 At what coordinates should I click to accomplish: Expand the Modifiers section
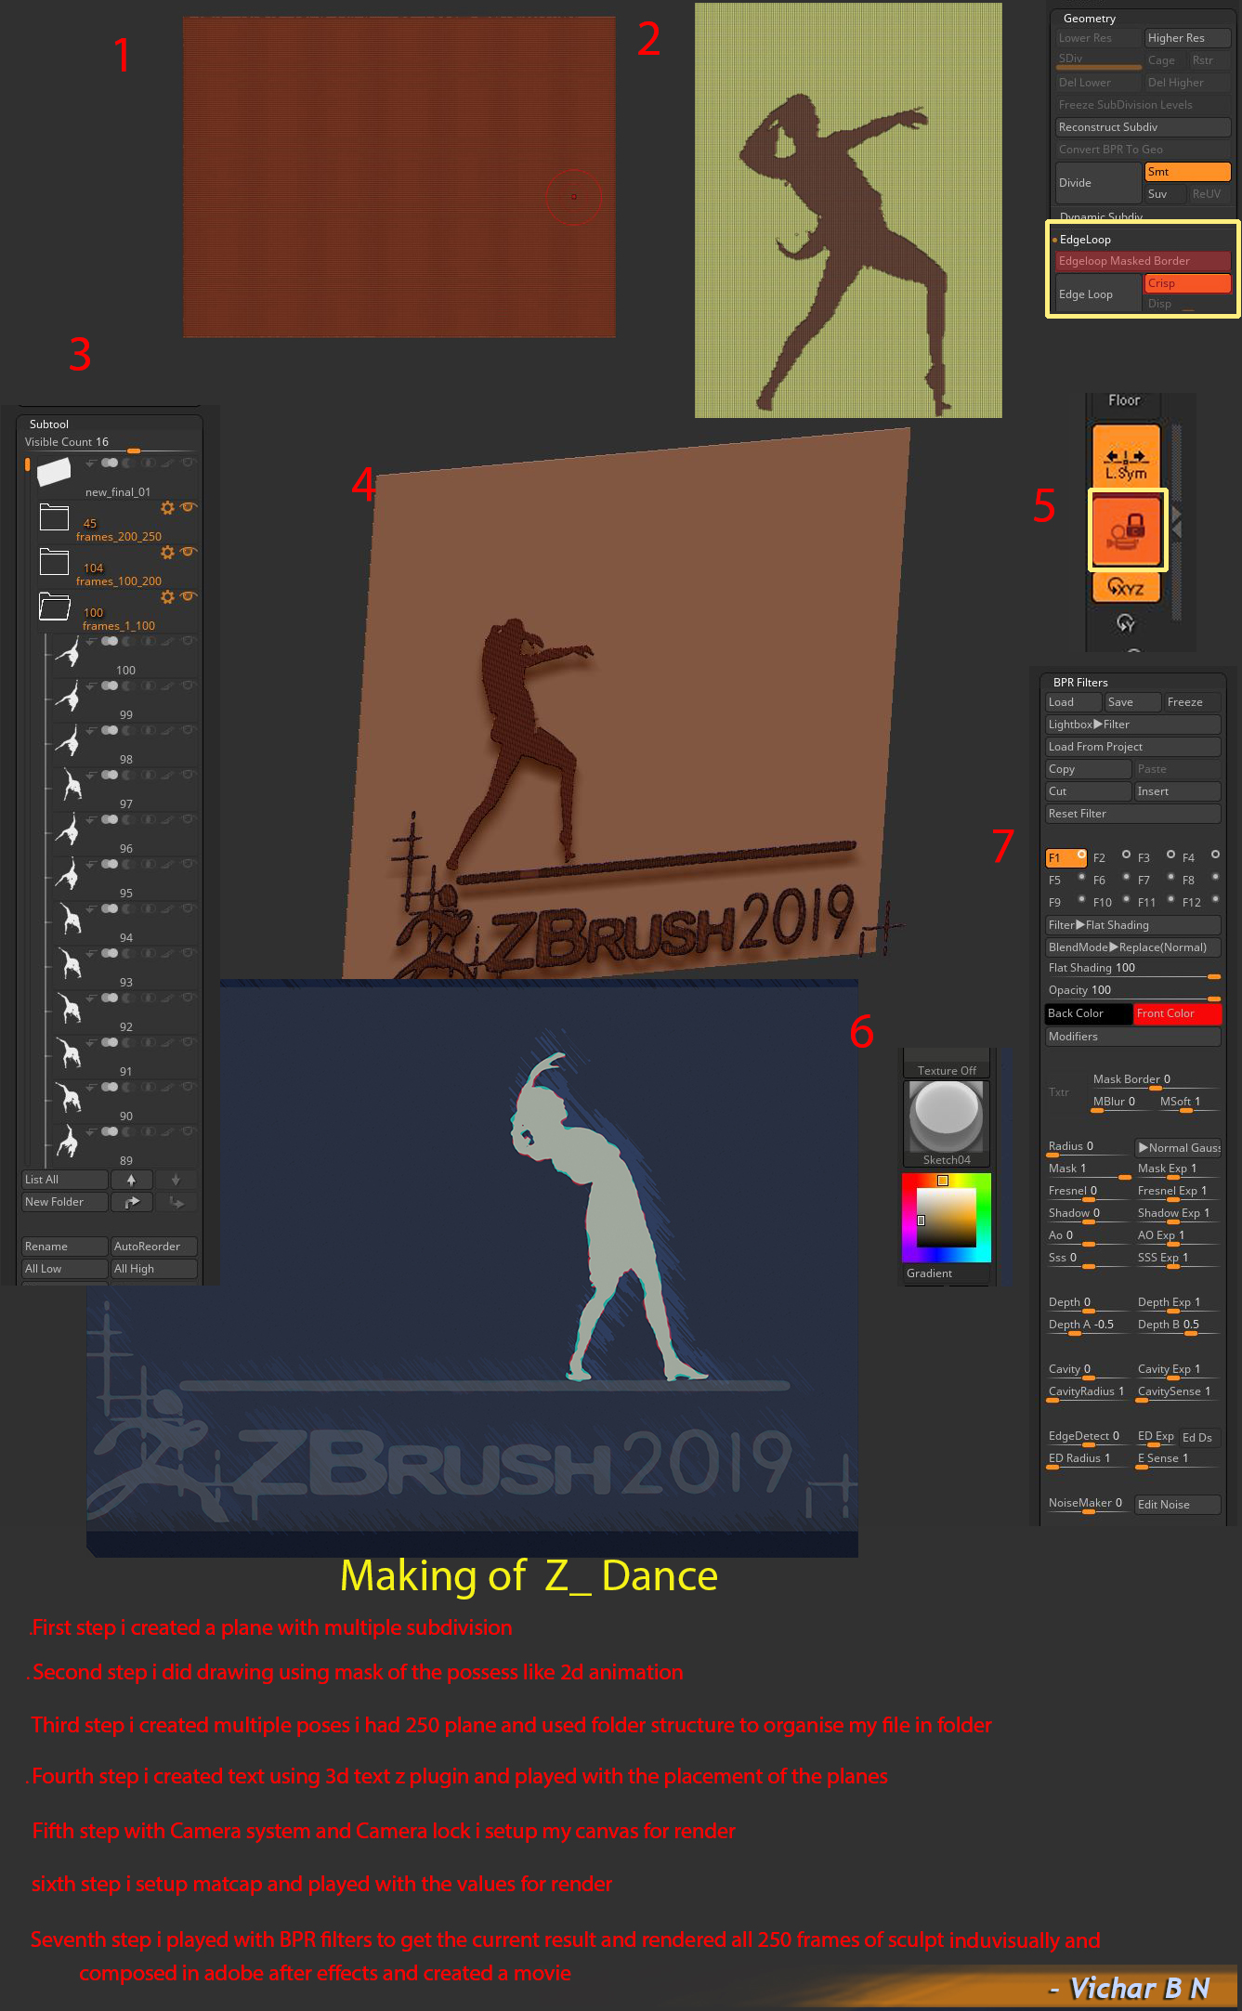1132,1037
